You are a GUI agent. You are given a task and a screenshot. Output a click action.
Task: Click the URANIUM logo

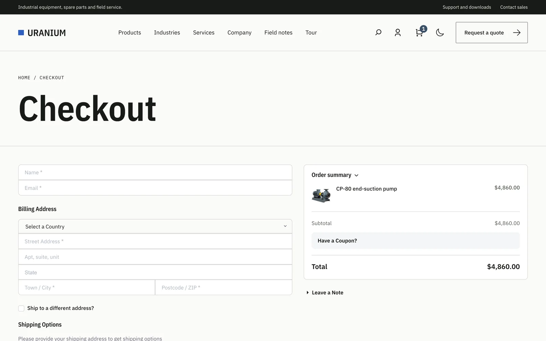pyautogui.click(x=42, y=33)
